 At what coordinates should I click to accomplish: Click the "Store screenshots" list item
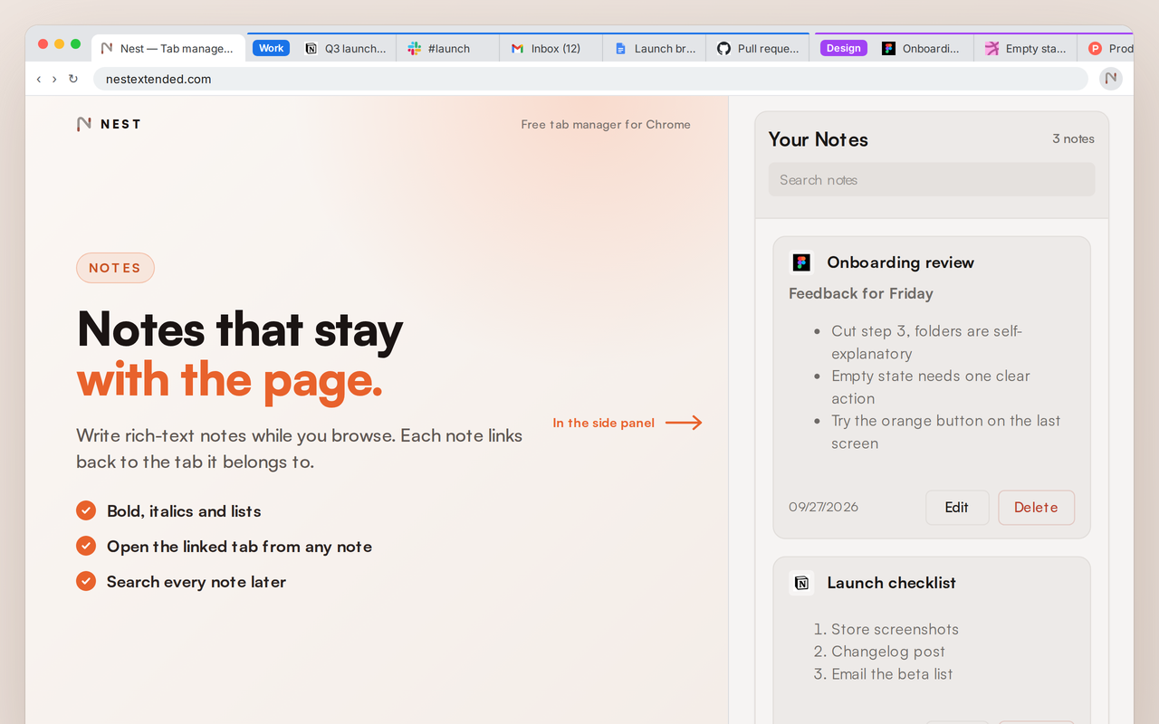895,629
